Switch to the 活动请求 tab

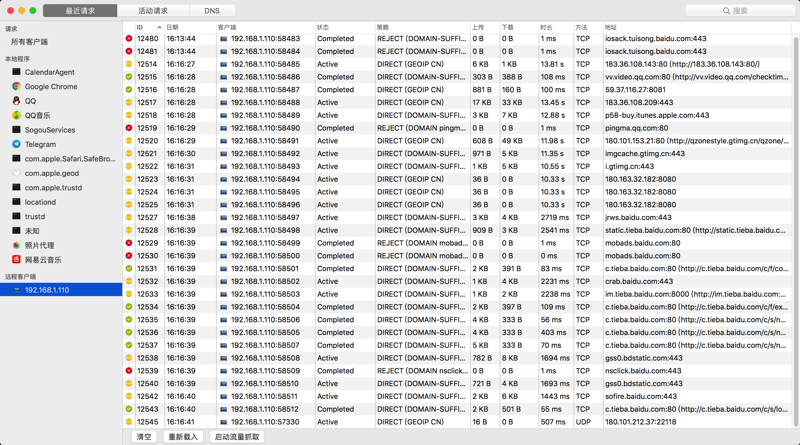pos(153,11)
